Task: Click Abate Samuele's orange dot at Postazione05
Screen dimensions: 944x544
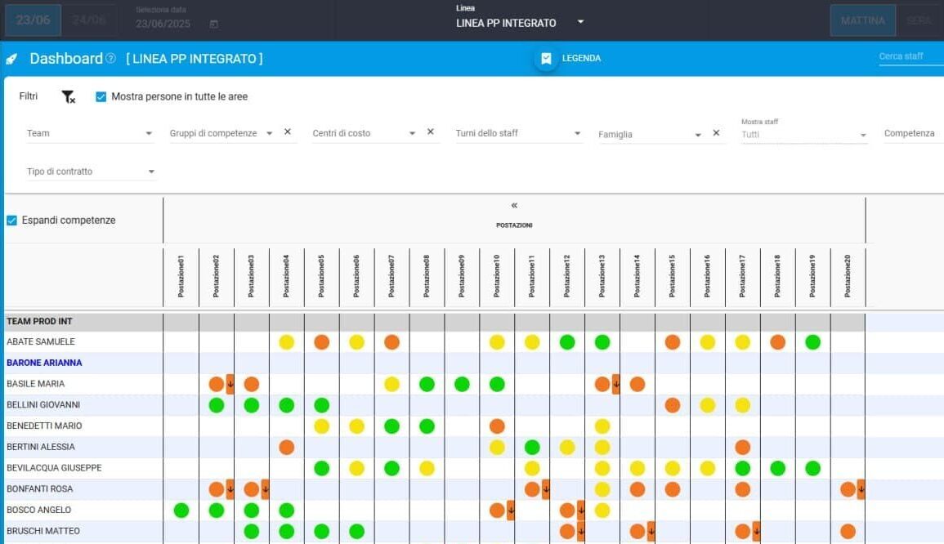Action: click(321, 342)
